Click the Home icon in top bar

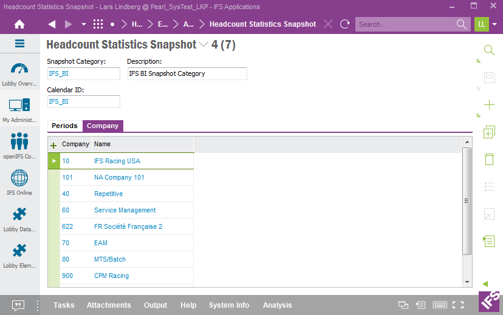[x=19, y=24]
